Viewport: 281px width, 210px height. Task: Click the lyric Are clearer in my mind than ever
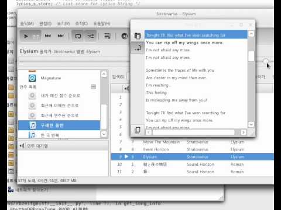pyautogui.click(x=176, y=78)
